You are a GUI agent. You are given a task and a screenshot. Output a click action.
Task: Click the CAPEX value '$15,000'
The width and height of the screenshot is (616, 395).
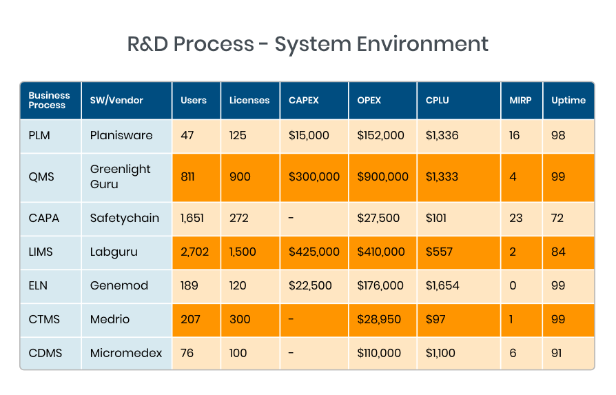(x=309, y=135)
